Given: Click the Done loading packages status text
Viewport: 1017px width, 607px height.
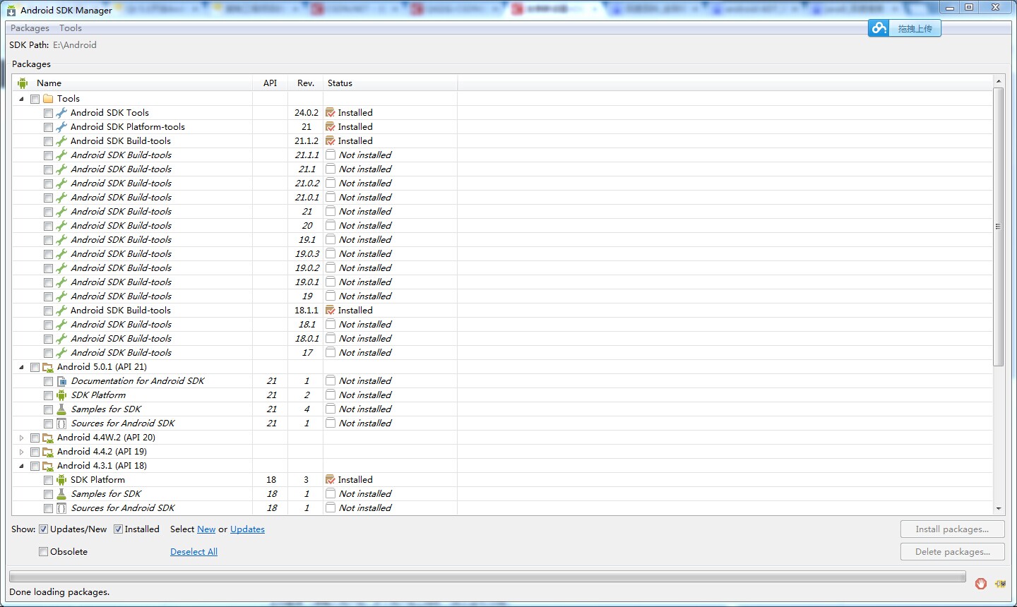Looking at the screenshot, I should [59, 592].
